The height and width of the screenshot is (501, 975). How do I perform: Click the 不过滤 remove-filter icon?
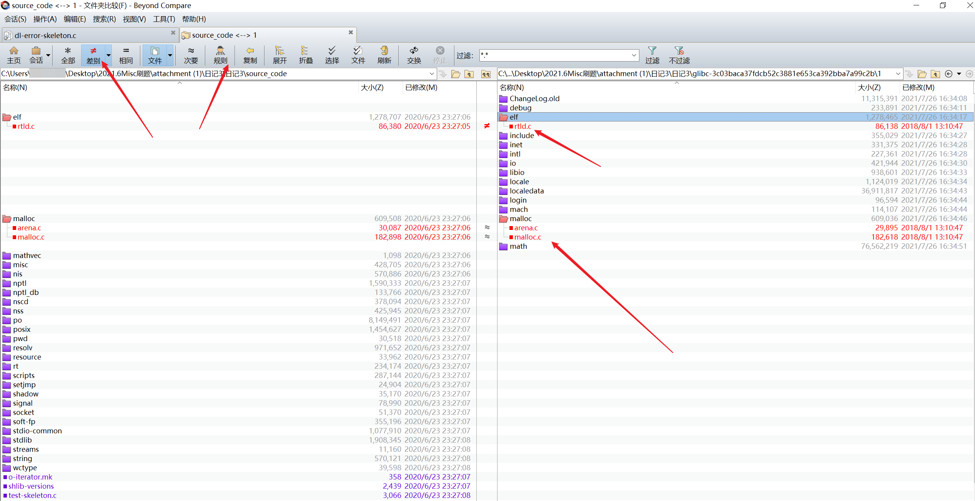(679, 55)
